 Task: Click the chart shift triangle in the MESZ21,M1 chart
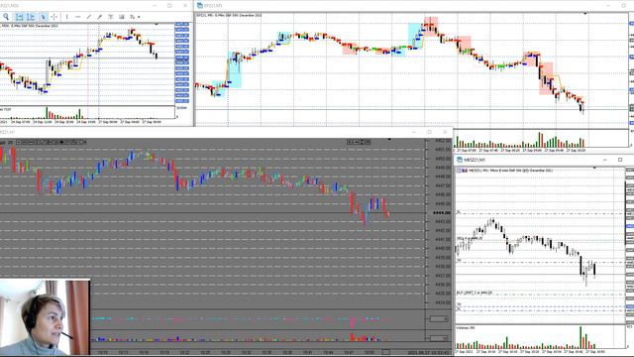click(x=594, y=168)
